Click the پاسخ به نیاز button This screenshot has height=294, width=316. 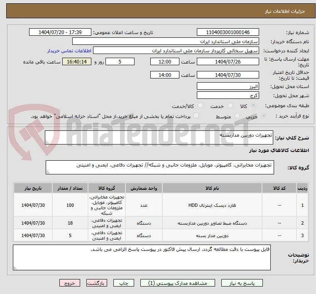point(242,283)
